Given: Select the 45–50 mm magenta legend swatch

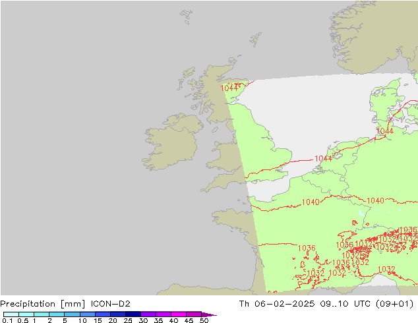Looking at the screenshot, I should pyautogui.click(x=194, y=314).
